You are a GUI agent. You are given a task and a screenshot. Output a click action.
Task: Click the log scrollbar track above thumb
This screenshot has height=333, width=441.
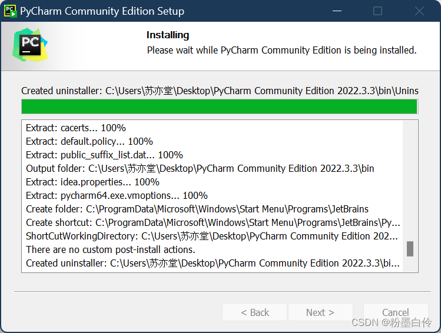(410, 181)
